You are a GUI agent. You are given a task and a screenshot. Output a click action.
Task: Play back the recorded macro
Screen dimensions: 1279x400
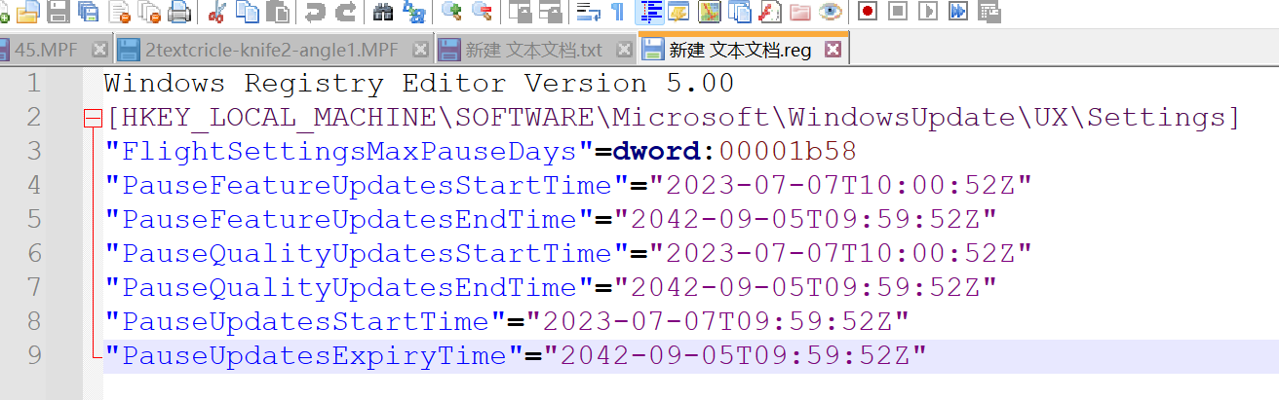928,12
